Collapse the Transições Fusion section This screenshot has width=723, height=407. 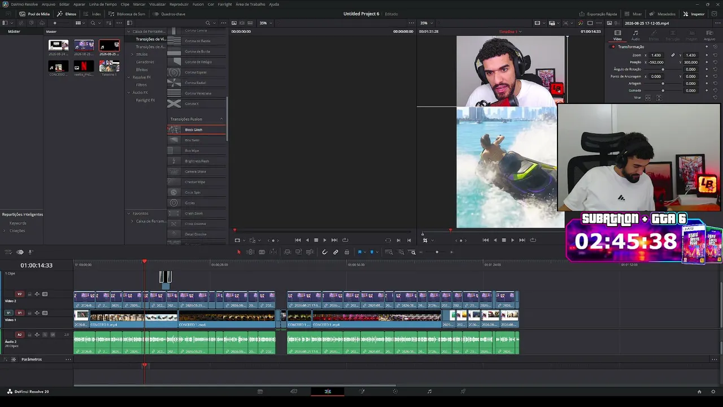tap(221, 119)
